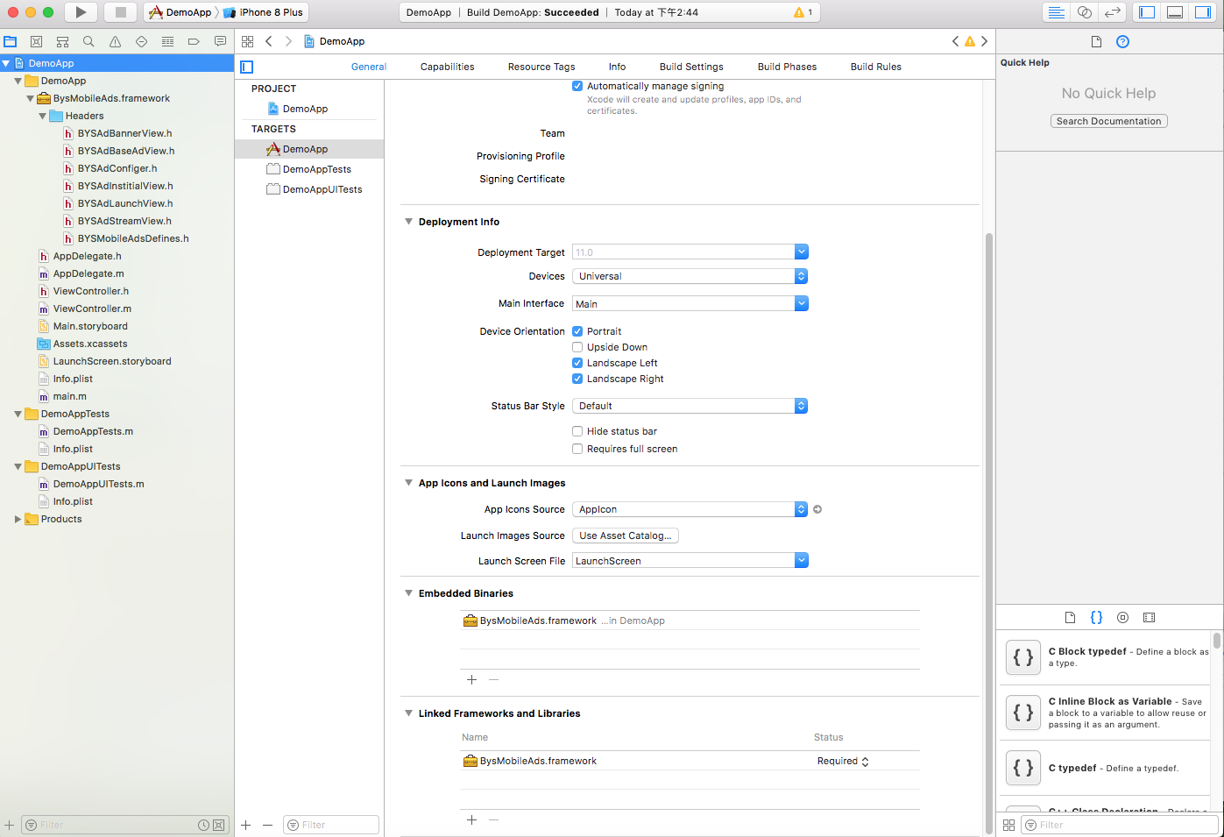Collapse the Embedded Binaries section
This screenshot has width=1224, height=837.
click(x=408, y=593)
